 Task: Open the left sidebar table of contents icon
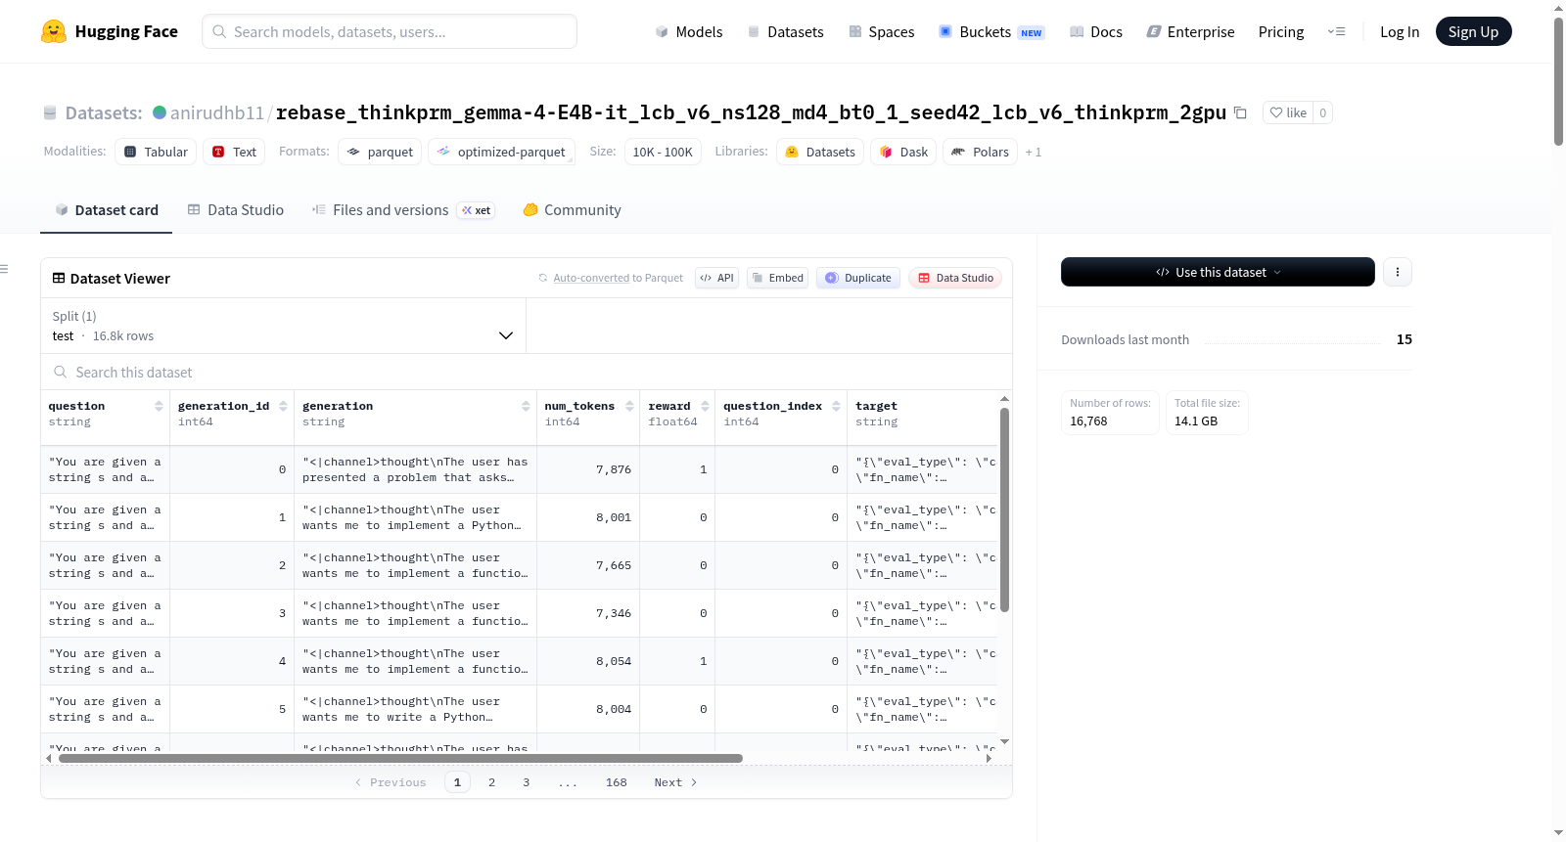[4, 269]
